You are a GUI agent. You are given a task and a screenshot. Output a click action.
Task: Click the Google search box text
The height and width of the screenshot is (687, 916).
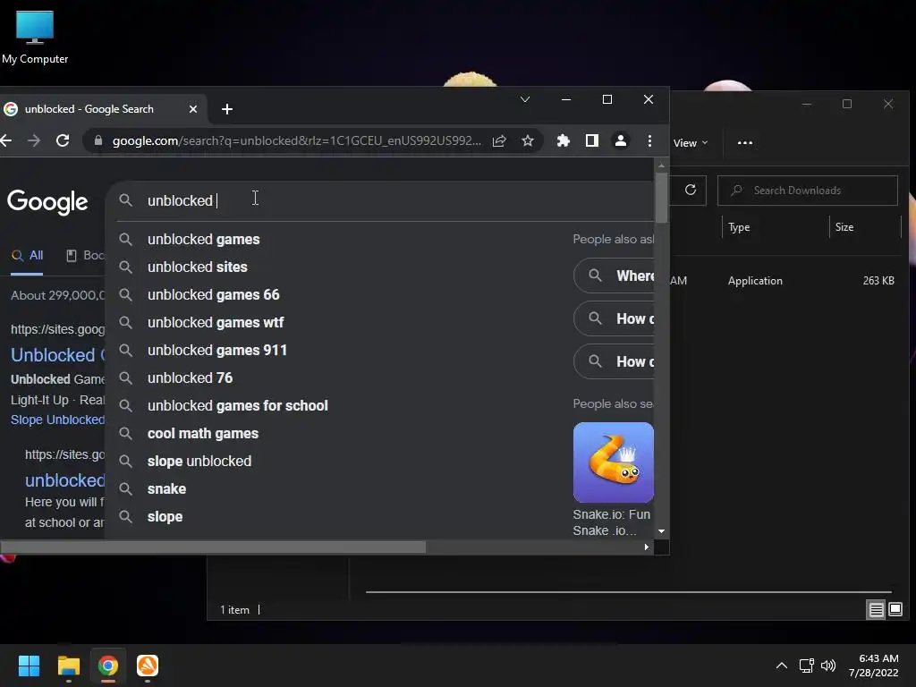(x=180, y=200)
